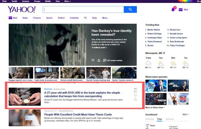The image size is (201, 129).
Task: Open People With Excellent Credit headline
Action: coord(78,115)
